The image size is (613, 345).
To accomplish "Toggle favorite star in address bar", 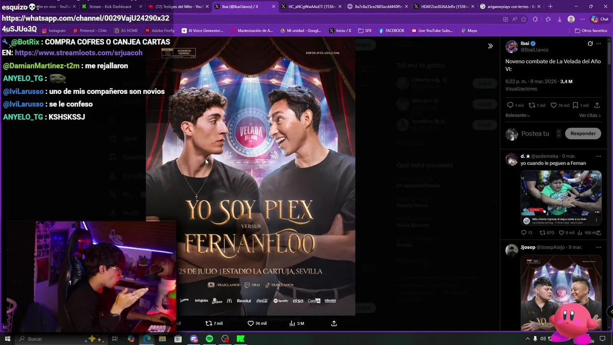I will [x=523, y=19].
